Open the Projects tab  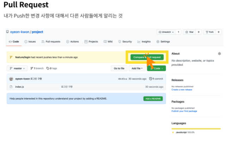tap(91, 41)
